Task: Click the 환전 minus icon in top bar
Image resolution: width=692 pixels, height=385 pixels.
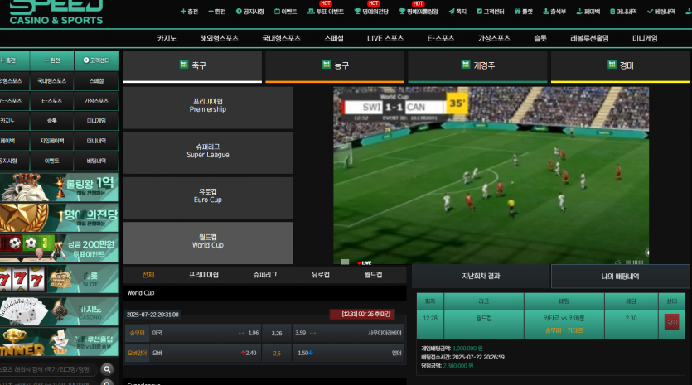Action: [x=211, y=12]
